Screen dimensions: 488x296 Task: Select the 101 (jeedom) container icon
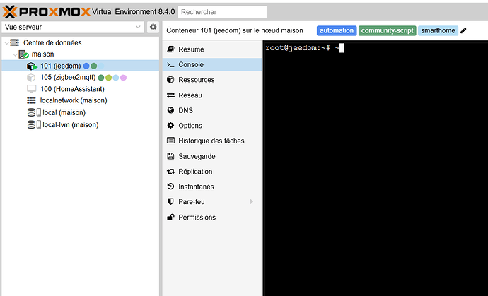point(31,66)
